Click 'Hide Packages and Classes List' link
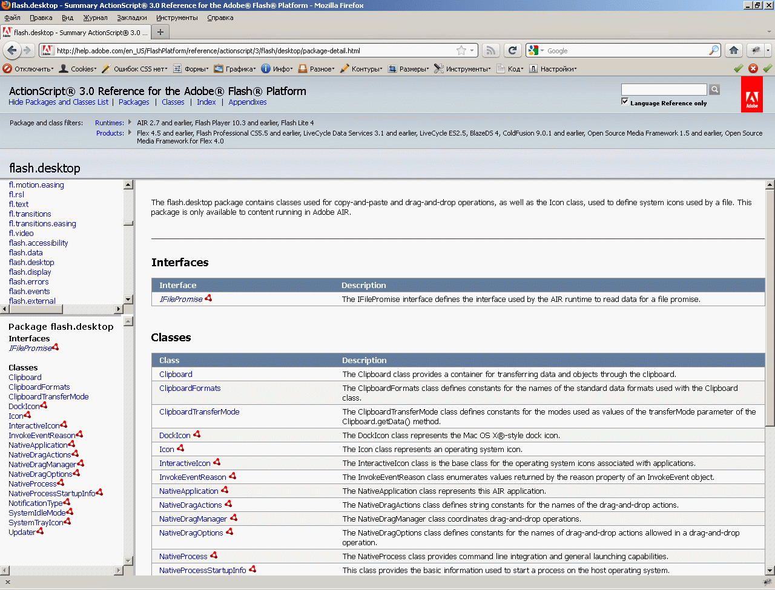775x590 pixels. pos(59,102)
